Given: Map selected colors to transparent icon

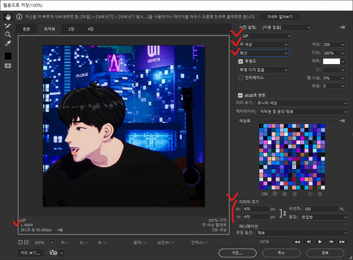Looking at the screenshot, I should (275, 194).
